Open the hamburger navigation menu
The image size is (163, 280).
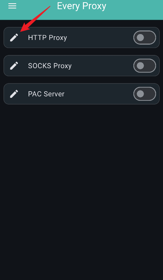(x=12, y=6)
